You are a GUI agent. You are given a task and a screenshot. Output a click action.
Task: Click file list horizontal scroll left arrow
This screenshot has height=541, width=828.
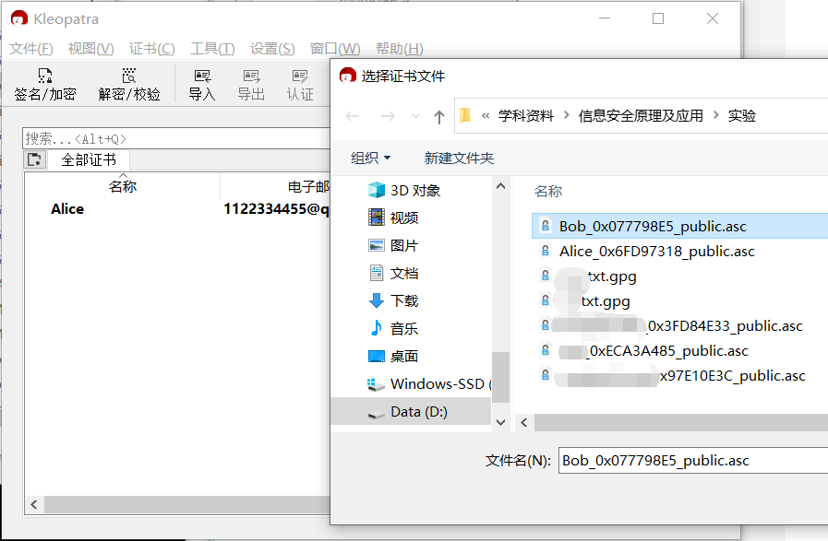coord(523,422)
